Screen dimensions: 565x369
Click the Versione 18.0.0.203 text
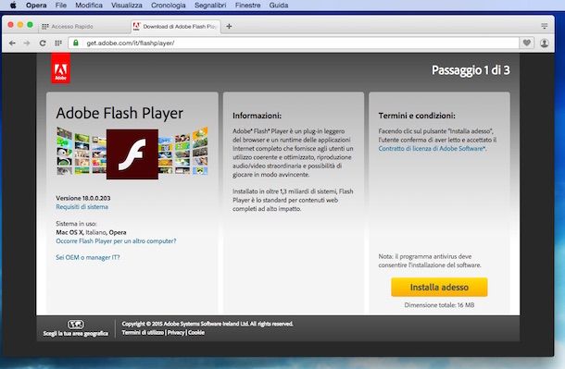point(83,198)
